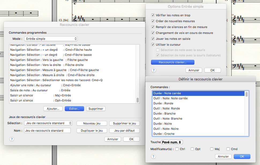Click help icon in Définir le raccourcis dialog

click(x=153, y=156)
